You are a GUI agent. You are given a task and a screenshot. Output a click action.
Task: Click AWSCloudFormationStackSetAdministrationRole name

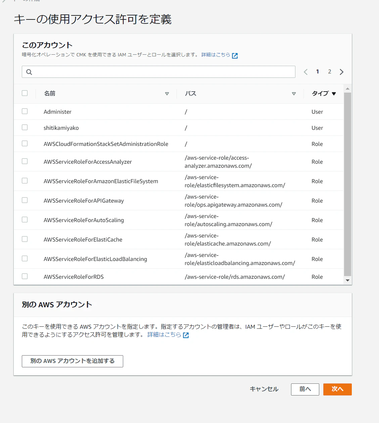click(x=106, y=144)
